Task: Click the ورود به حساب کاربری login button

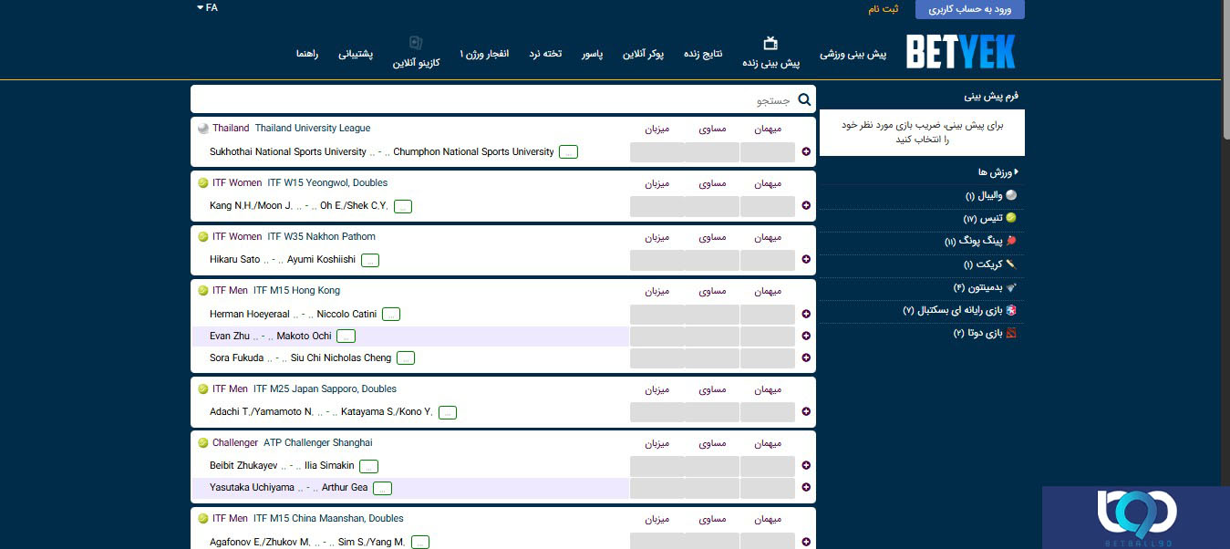Action: 969,9
